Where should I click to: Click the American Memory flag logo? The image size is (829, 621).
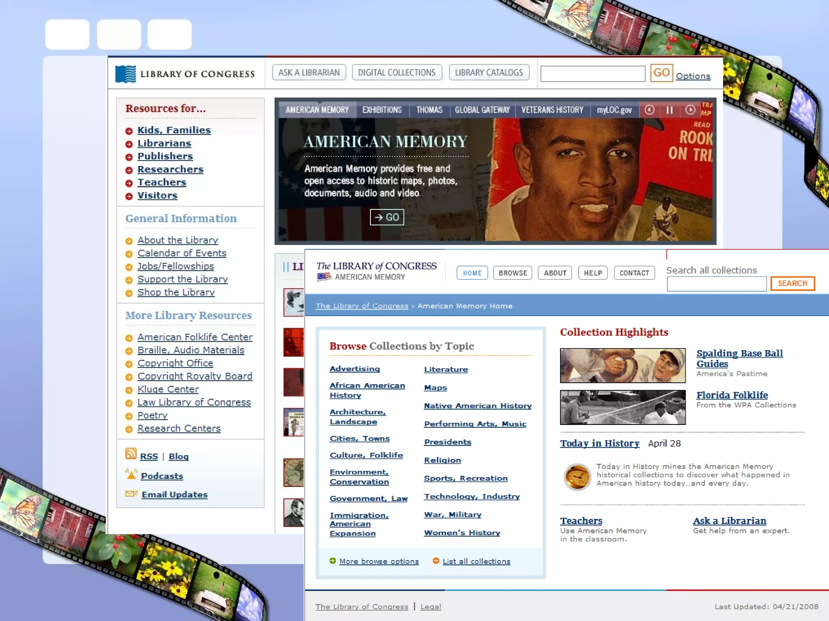(x=324, y=277)
